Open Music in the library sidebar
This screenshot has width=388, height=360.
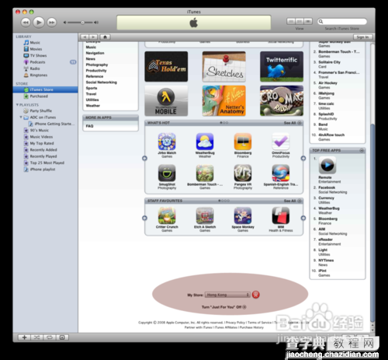[x=35, y=43]
